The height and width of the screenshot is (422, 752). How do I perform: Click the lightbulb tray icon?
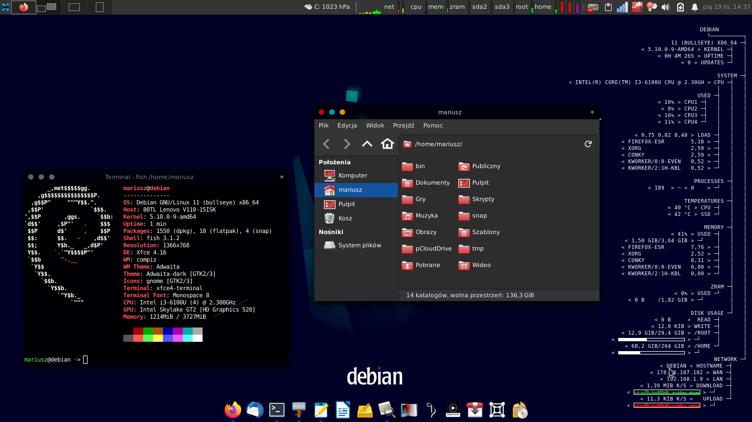click(x=651, y=7)
